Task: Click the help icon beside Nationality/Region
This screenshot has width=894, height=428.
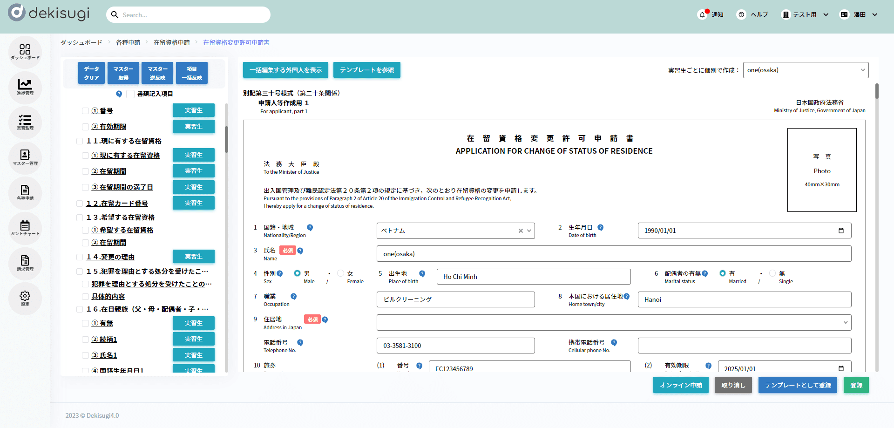Action: click(x=310, y=228)
